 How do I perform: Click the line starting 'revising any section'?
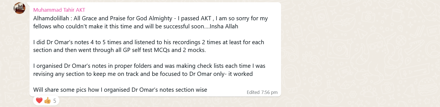tap(143, 74)
